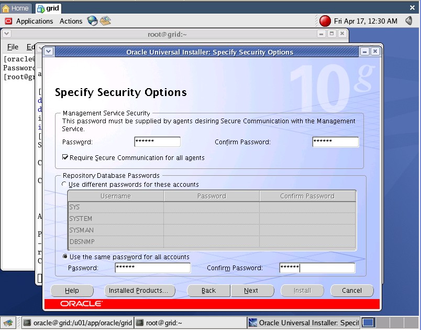Screen dimensions: 421x330
Task: Select Use different passwords for these accounts
Action: (x=64, y=185)
